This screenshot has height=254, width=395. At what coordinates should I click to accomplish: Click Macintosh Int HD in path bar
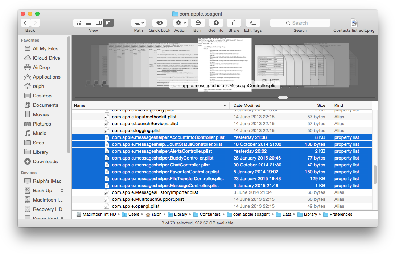coord(96,214)
